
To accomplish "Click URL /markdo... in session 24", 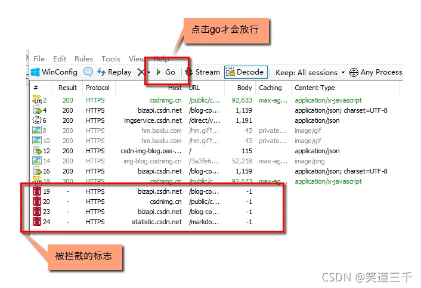I will (x=204, y=222).
